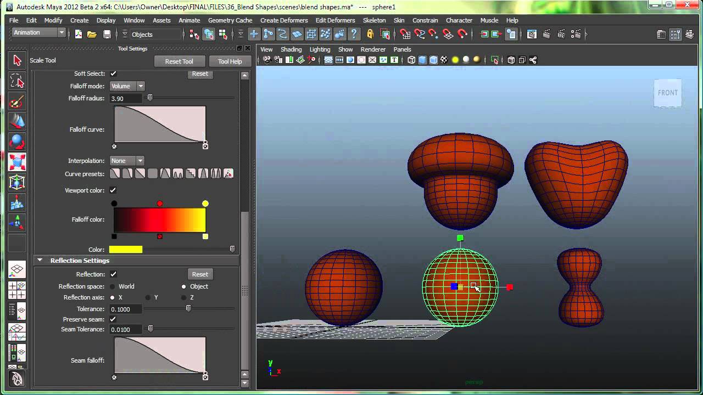The width and height of the screenshot is (703, 395).
Task: Click the FRONT face of the view cube
Action: tap(668, 93)
